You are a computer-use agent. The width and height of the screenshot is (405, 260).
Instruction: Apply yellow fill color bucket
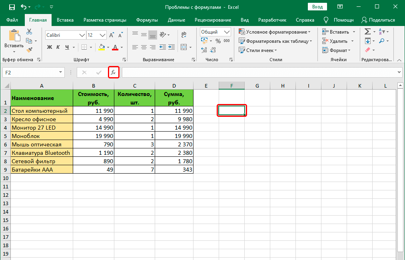click(102, 47)
